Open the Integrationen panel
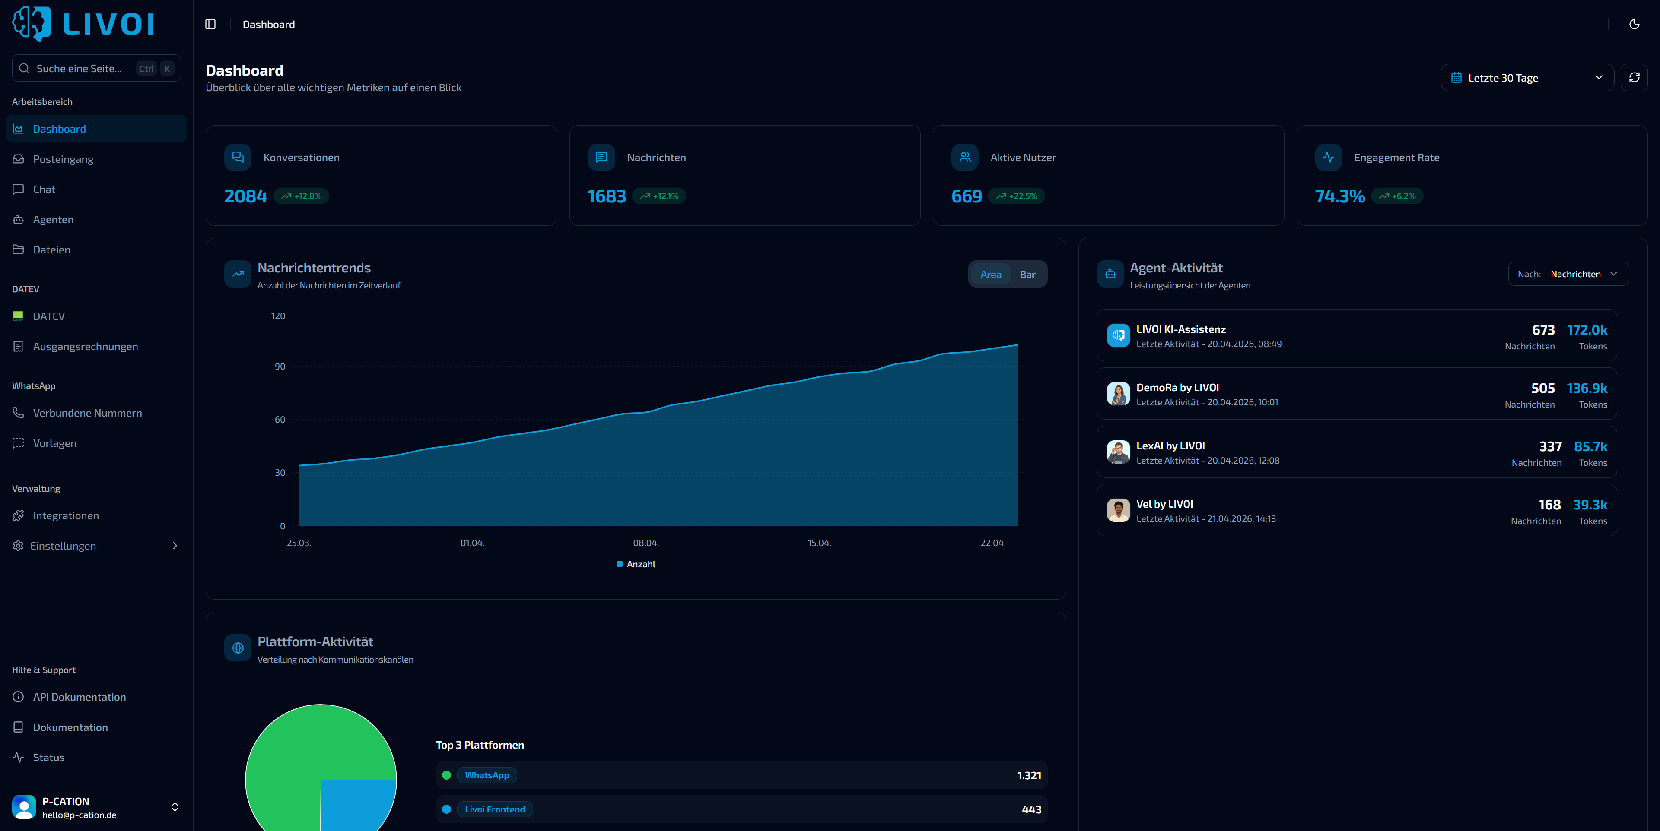 click(66, 515)
